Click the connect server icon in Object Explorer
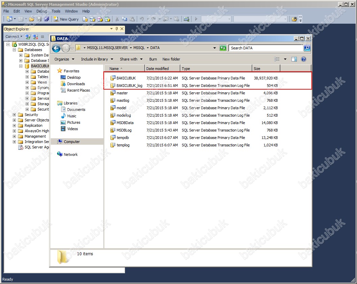The width and height of the screenshot is (357, 284). pyautogui.click(x=28, y=37)
